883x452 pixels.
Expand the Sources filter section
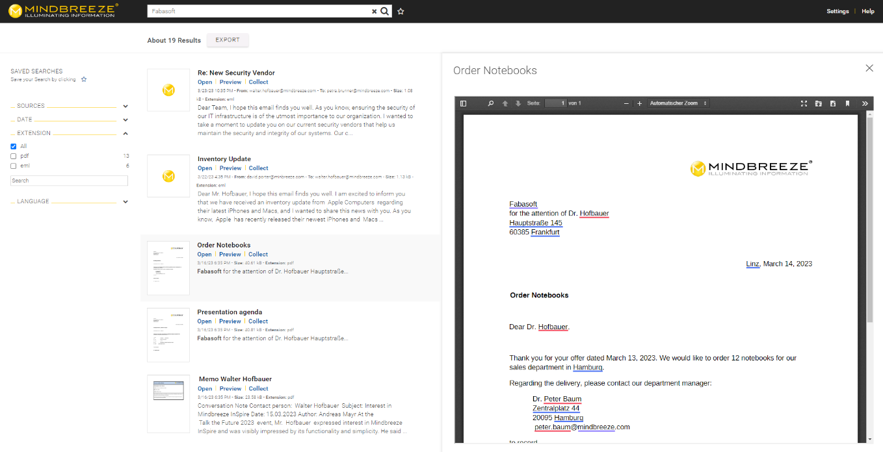(x=125, y=106)
